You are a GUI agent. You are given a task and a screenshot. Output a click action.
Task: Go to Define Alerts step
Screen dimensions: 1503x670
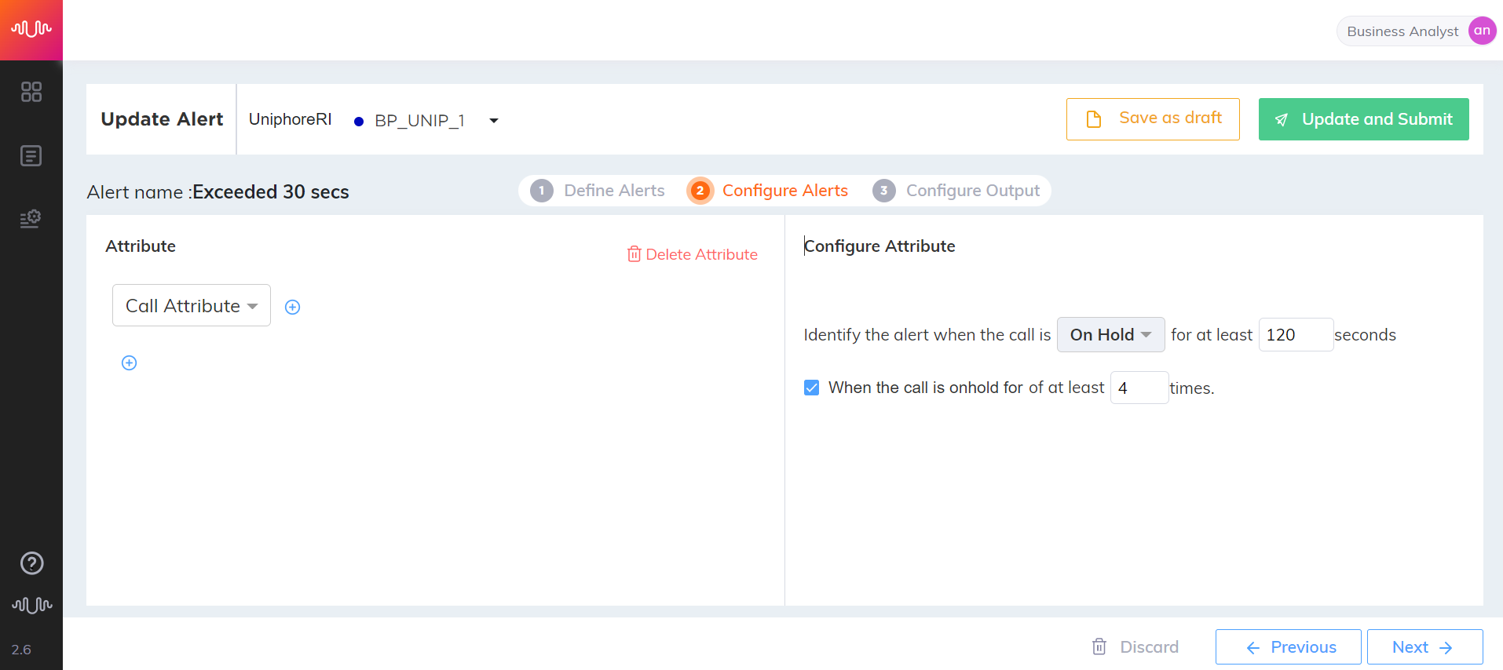pyautogui.click(x=598, y=191)
